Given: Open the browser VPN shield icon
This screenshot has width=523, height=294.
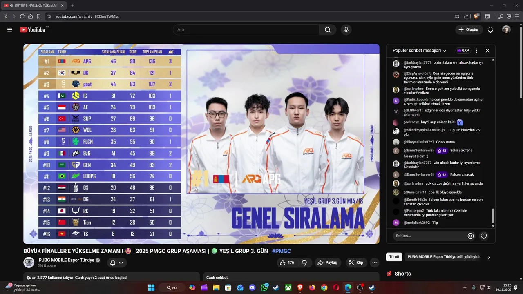Looking at the screenshot, I should pos(509,16).
